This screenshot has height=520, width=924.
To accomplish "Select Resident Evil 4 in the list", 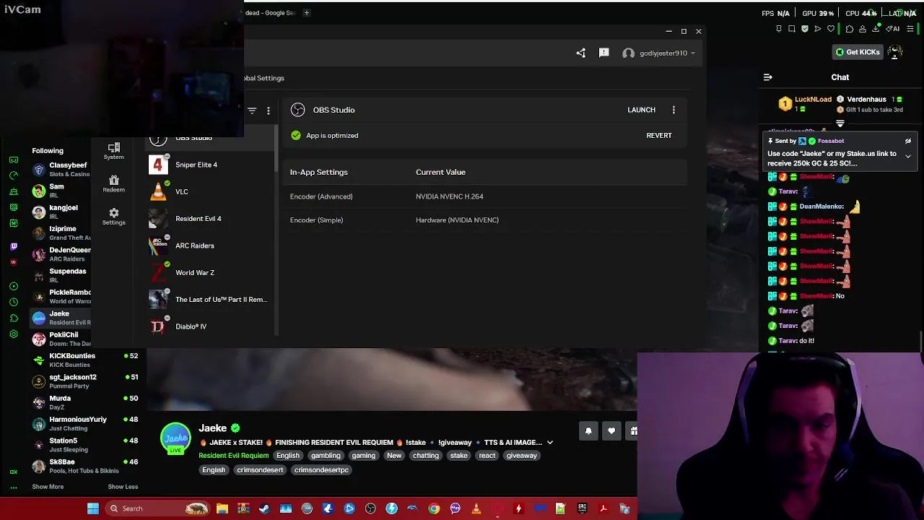I will 209,219.
